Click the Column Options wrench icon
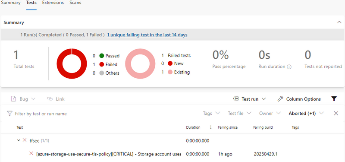The height and width of the screenshot is (162, 345). point(280,99)
